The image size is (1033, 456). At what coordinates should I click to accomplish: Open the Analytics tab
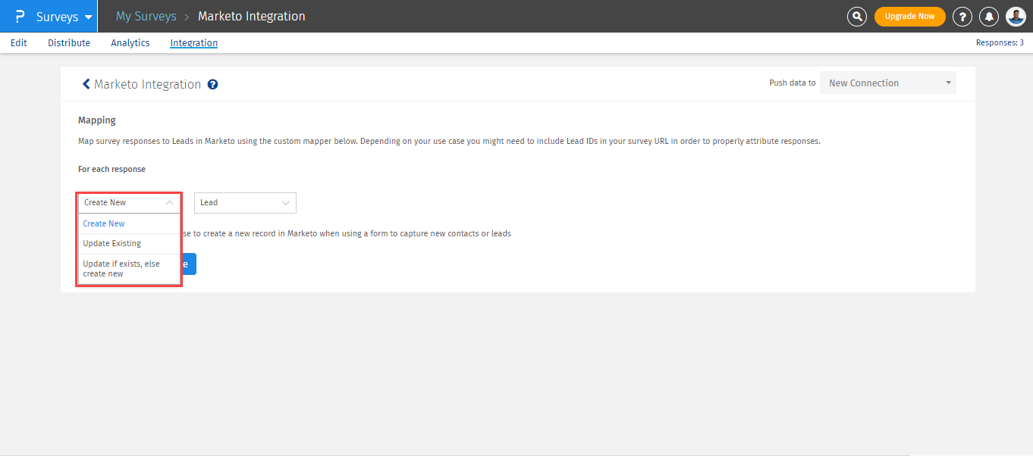pyautogui.click(x=130, y=43)
